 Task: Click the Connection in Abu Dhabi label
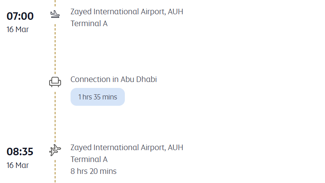(114, 79)
